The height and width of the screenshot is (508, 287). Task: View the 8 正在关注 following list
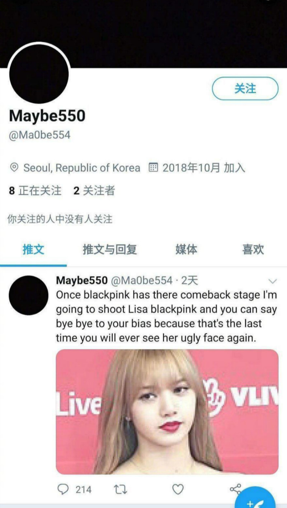pos(35,190)
